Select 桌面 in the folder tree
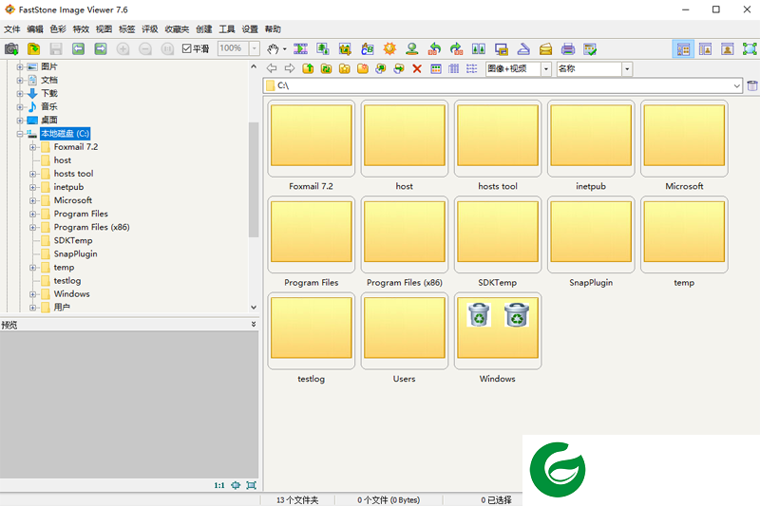The height and width of the screenshot is (506, 760). point(49,120)
